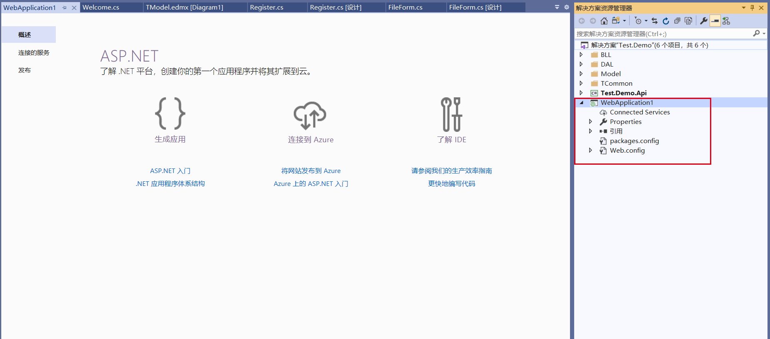
Task: Expand the Properties node
Action: click(x=590, y=121)
